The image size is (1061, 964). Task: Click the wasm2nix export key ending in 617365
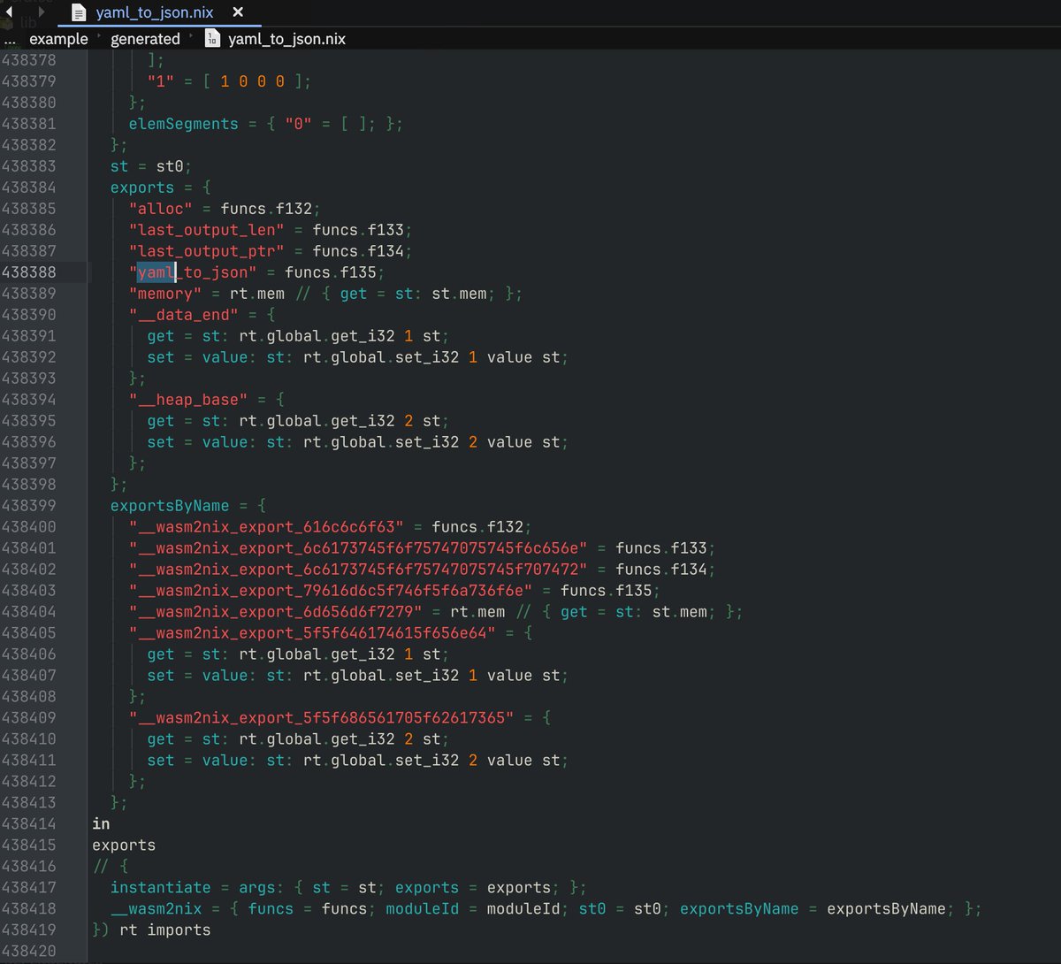[322, 718]
